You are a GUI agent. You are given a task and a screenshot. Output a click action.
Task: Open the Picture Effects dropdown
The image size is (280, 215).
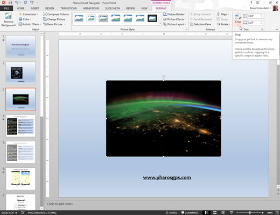(174, 19)
